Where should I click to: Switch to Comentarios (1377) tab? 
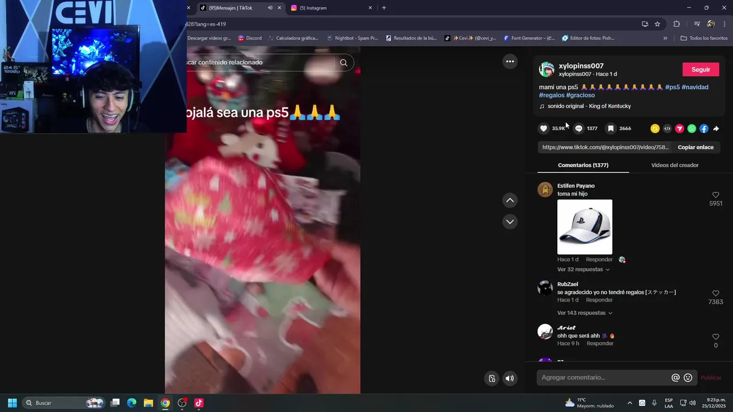583,165
